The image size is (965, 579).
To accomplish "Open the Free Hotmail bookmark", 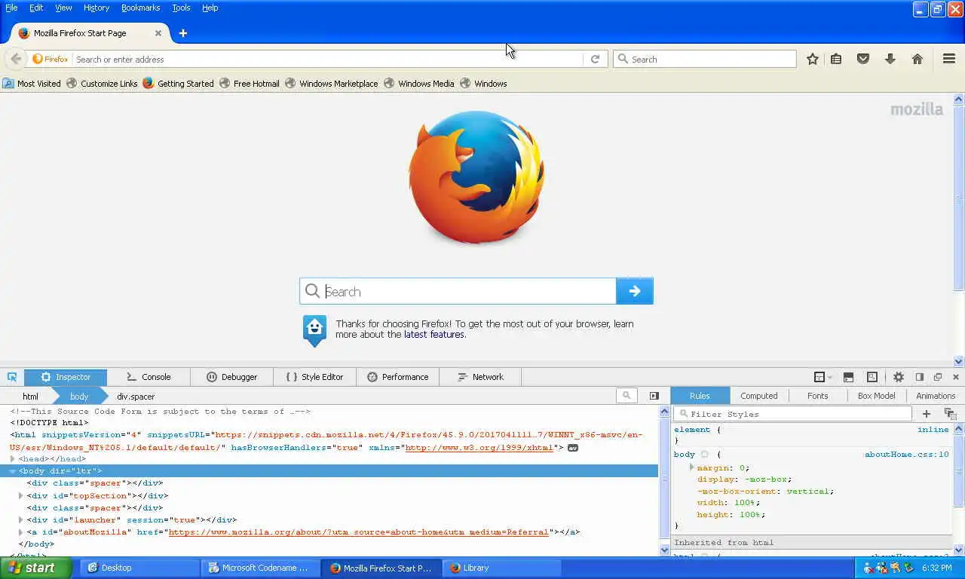I will click(250, 84).
